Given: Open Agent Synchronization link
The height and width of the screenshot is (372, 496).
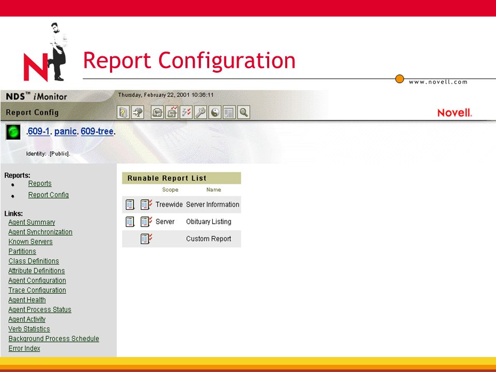Looking at the screenshot, I should [x=40, y=232].
